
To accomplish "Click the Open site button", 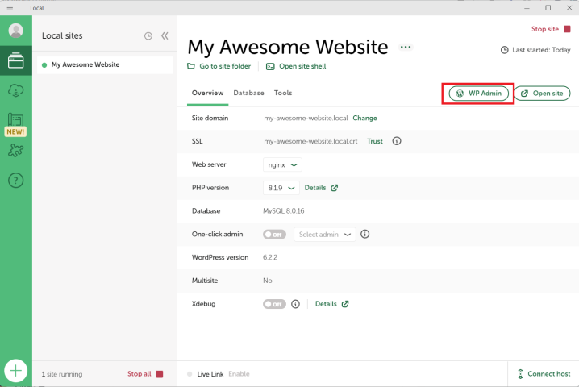I will [x=542, y=94].
